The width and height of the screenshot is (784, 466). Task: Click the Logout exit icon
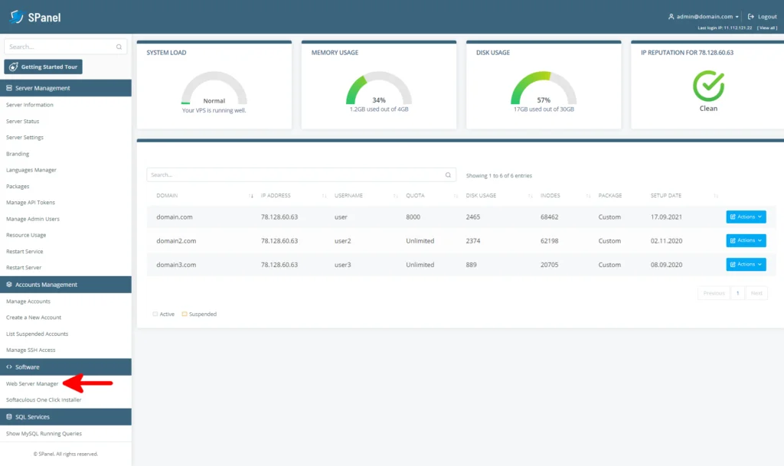[x=749, y=15]
